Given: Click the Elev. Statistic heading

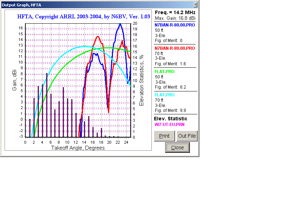Looking at the screenshot, I should point(171,119).
